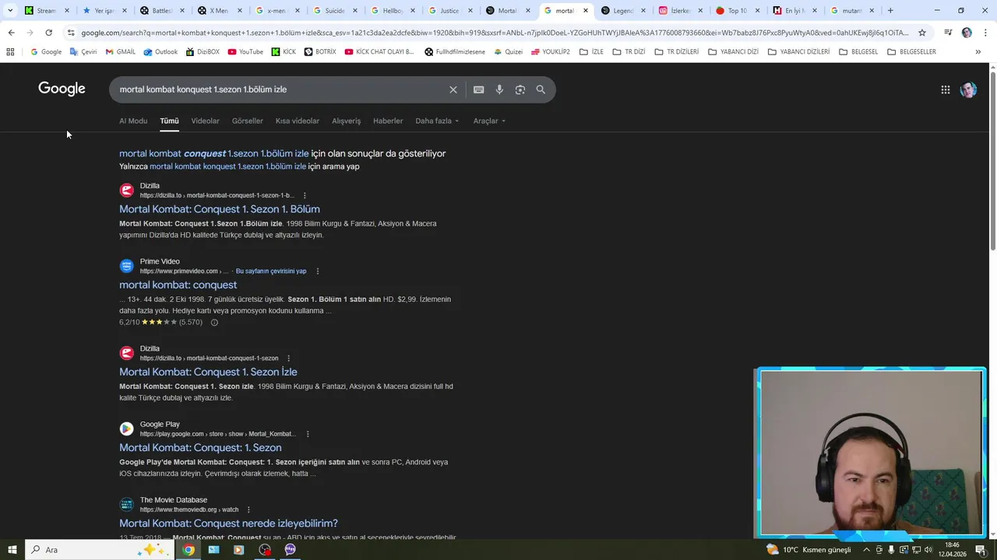997x560 pixels.
Task: Open the YouTube bookmark
Action: [x=245, y=52]
